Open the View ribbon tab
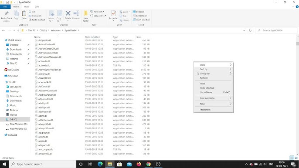This screenshot has height=168, width=299. click(x=37, y=7)
